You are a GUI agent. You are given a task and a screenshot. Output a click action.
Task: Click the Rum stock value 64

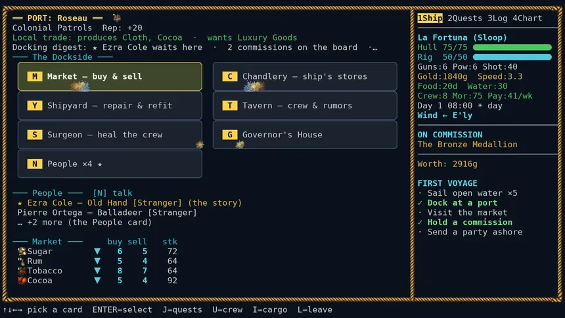tap(172, 261)
